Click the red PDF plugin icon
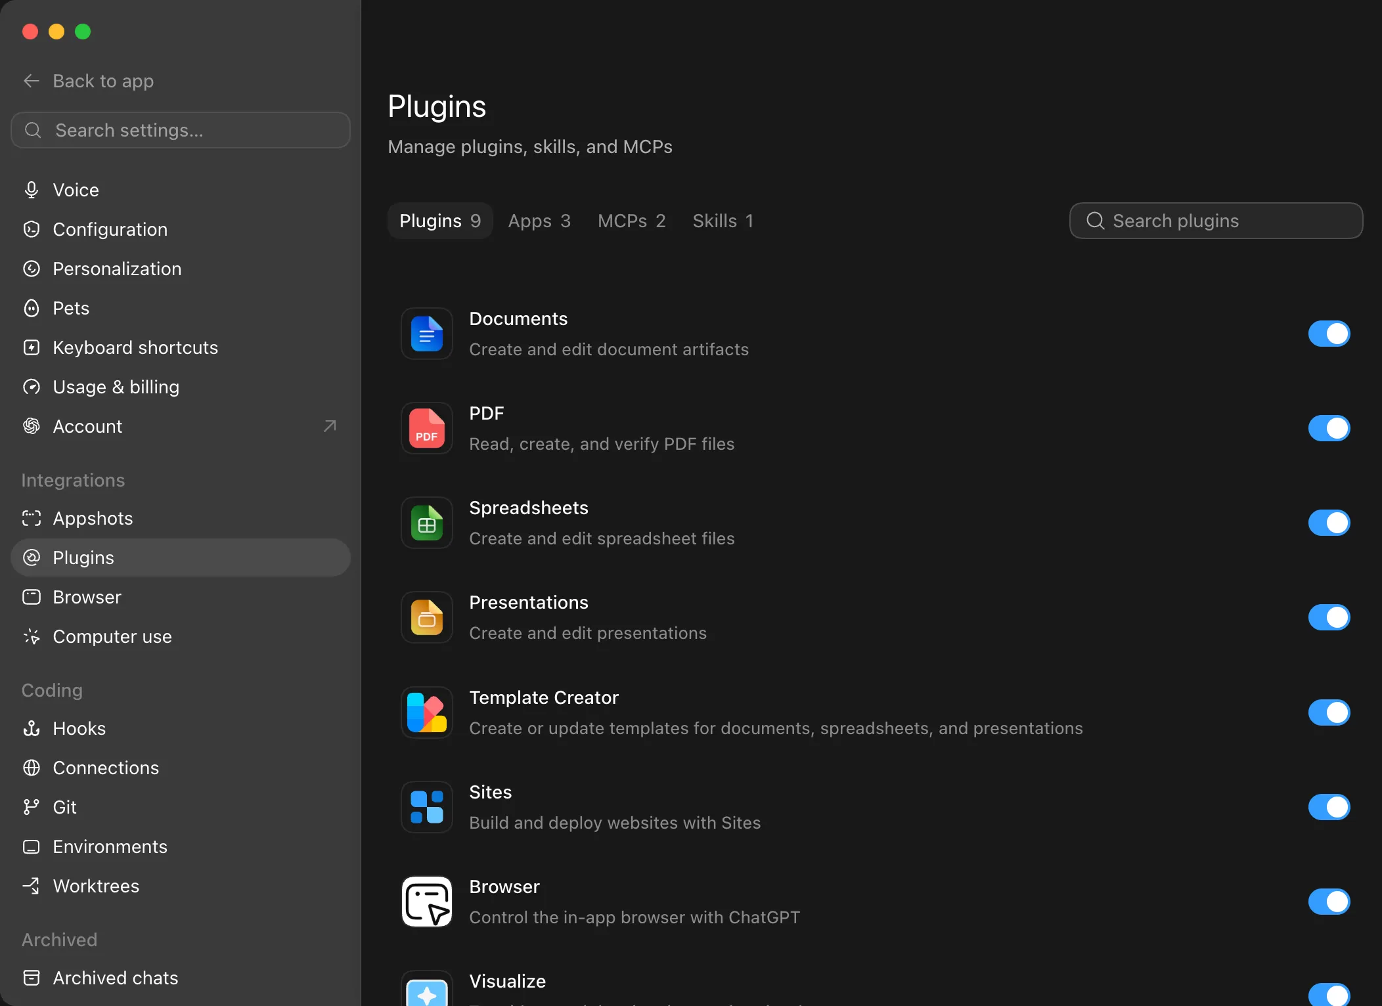This screenshot has width=1382, height=1006. (427, 428)
